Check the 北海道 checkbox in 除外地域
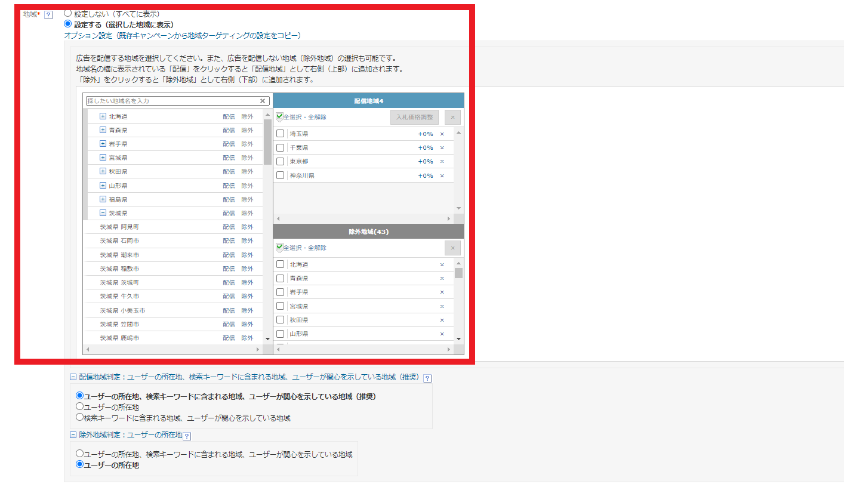 (280, 264)
